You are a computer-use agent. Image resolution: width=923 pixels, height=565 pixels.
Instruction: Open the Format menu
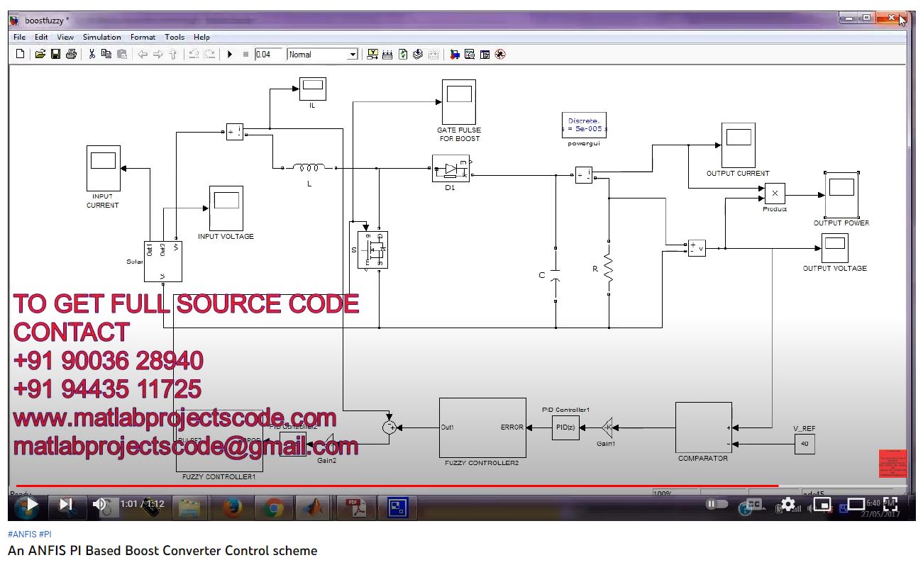tap(143, 37)
